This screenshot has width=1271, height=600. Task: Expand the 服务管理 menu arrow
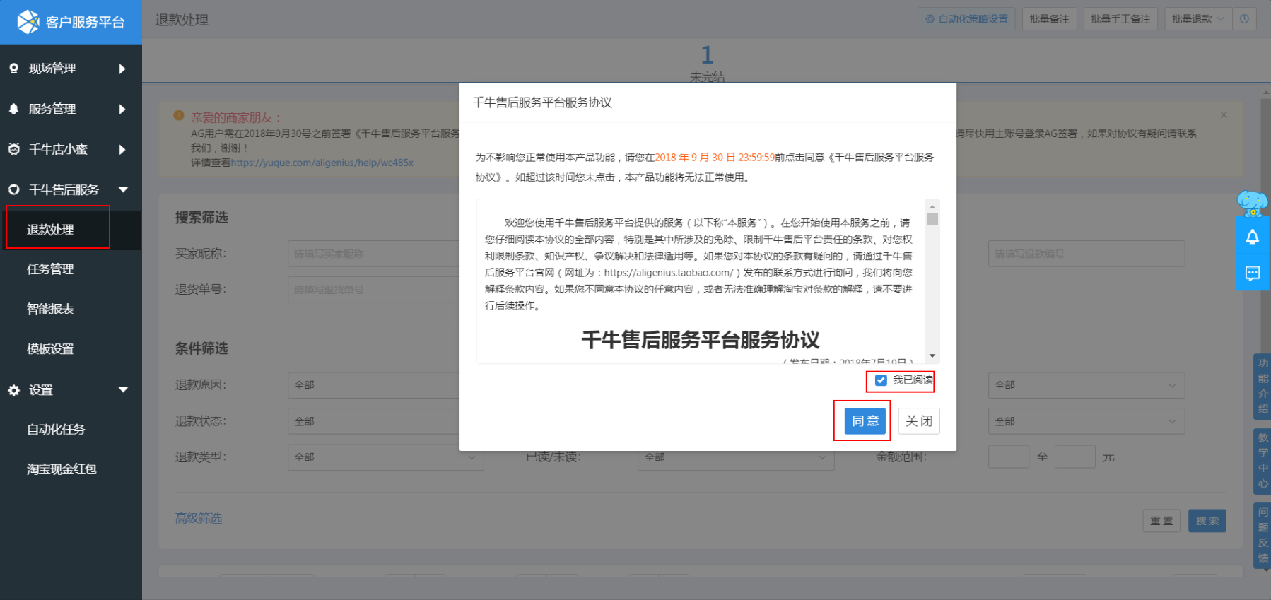coord(122,109)
